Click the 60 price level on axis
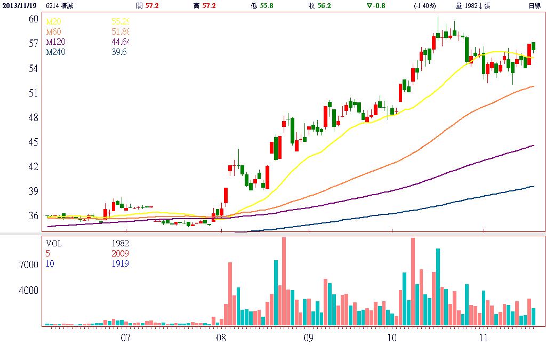Screen dimensions: 546x353 click(33, 19)
